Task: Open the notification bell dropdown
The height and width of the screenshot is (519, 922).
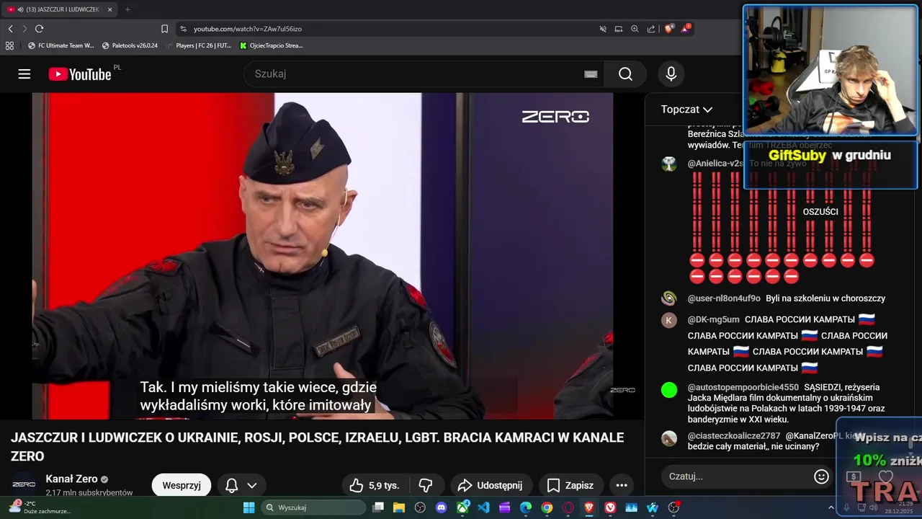Action: [241, 485]
